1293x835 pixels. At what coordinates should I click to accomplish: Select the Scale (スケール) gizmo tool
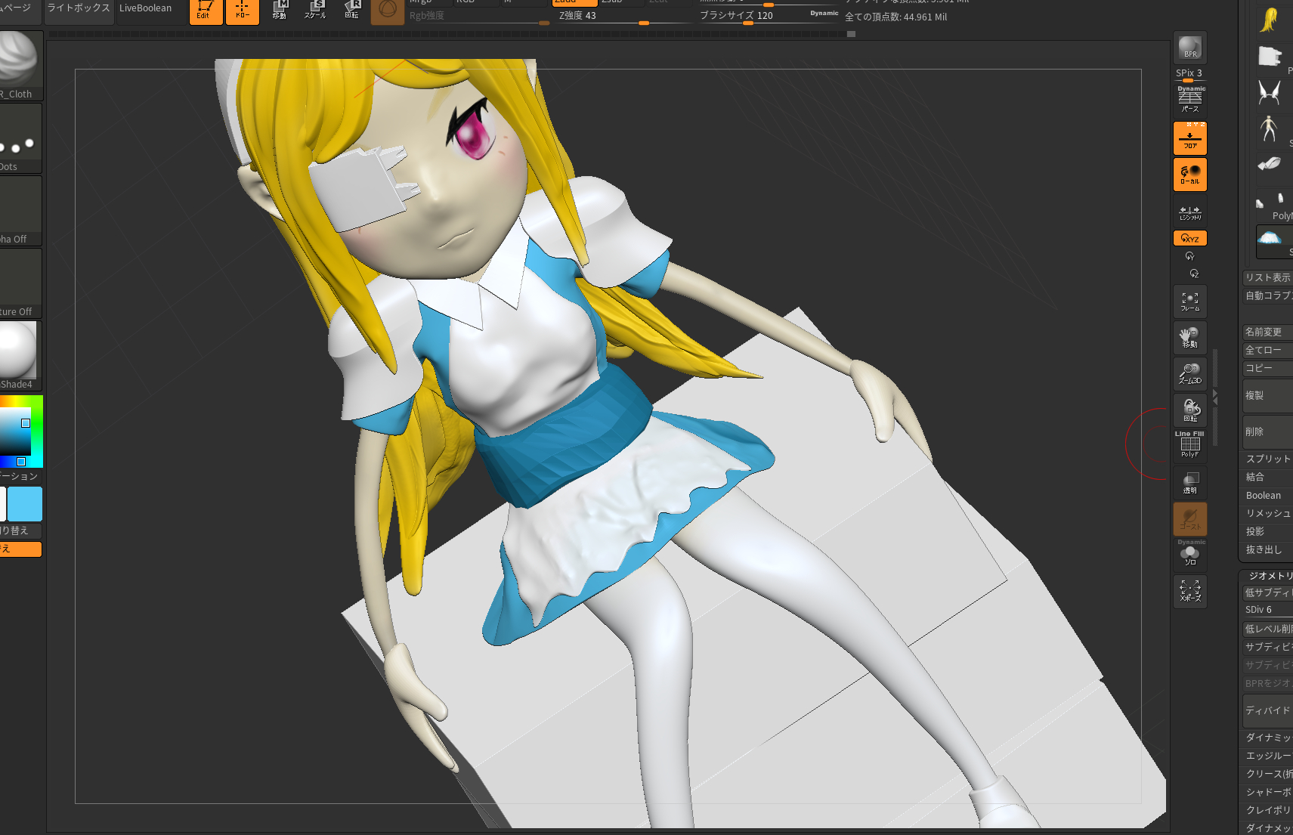tap(315, 11)
